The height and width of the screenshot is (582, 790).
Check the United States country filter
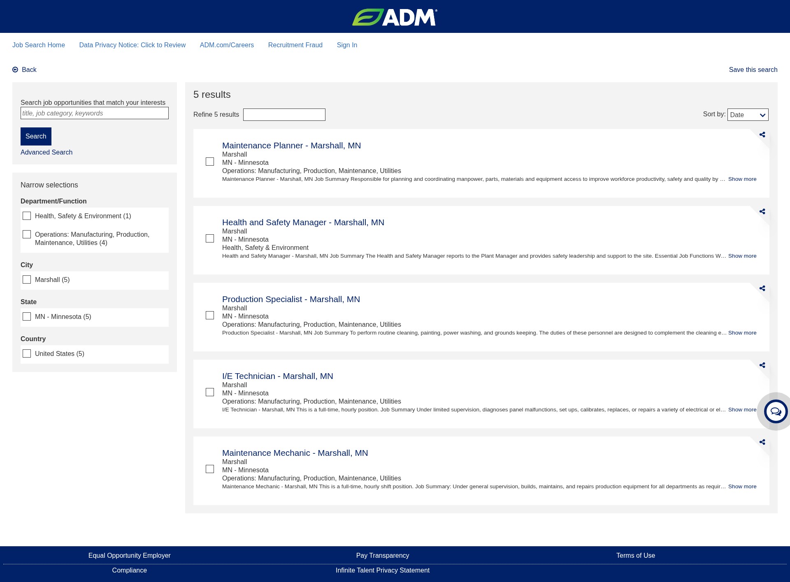tap(27, 353)
